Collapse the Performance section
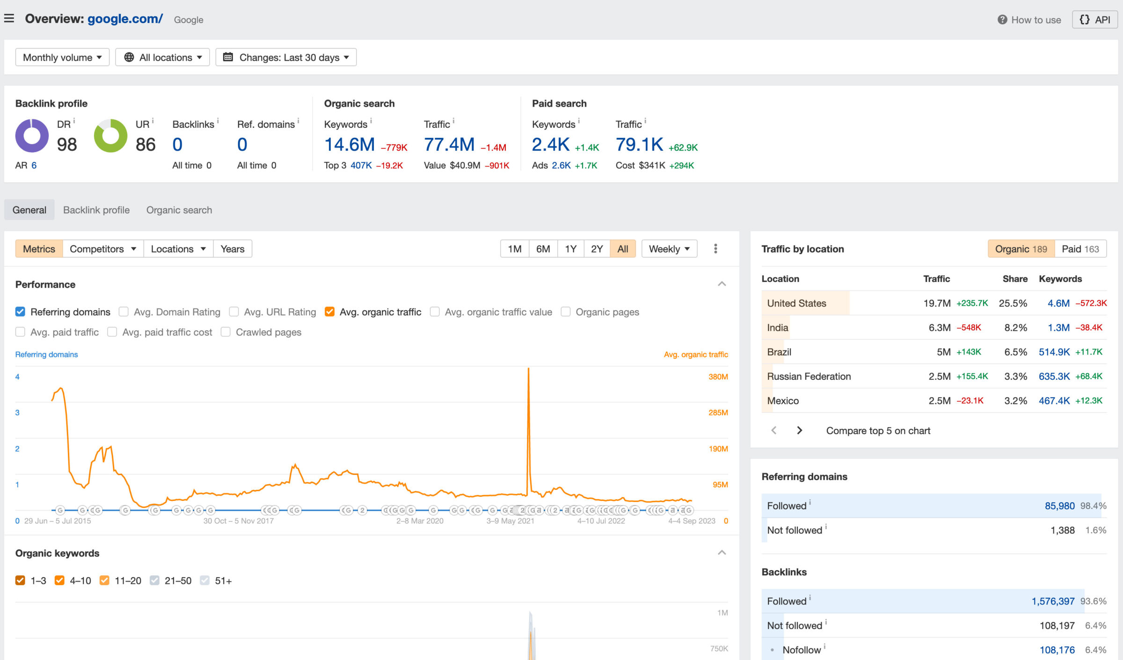The image size is (1123, 660). 722,284
